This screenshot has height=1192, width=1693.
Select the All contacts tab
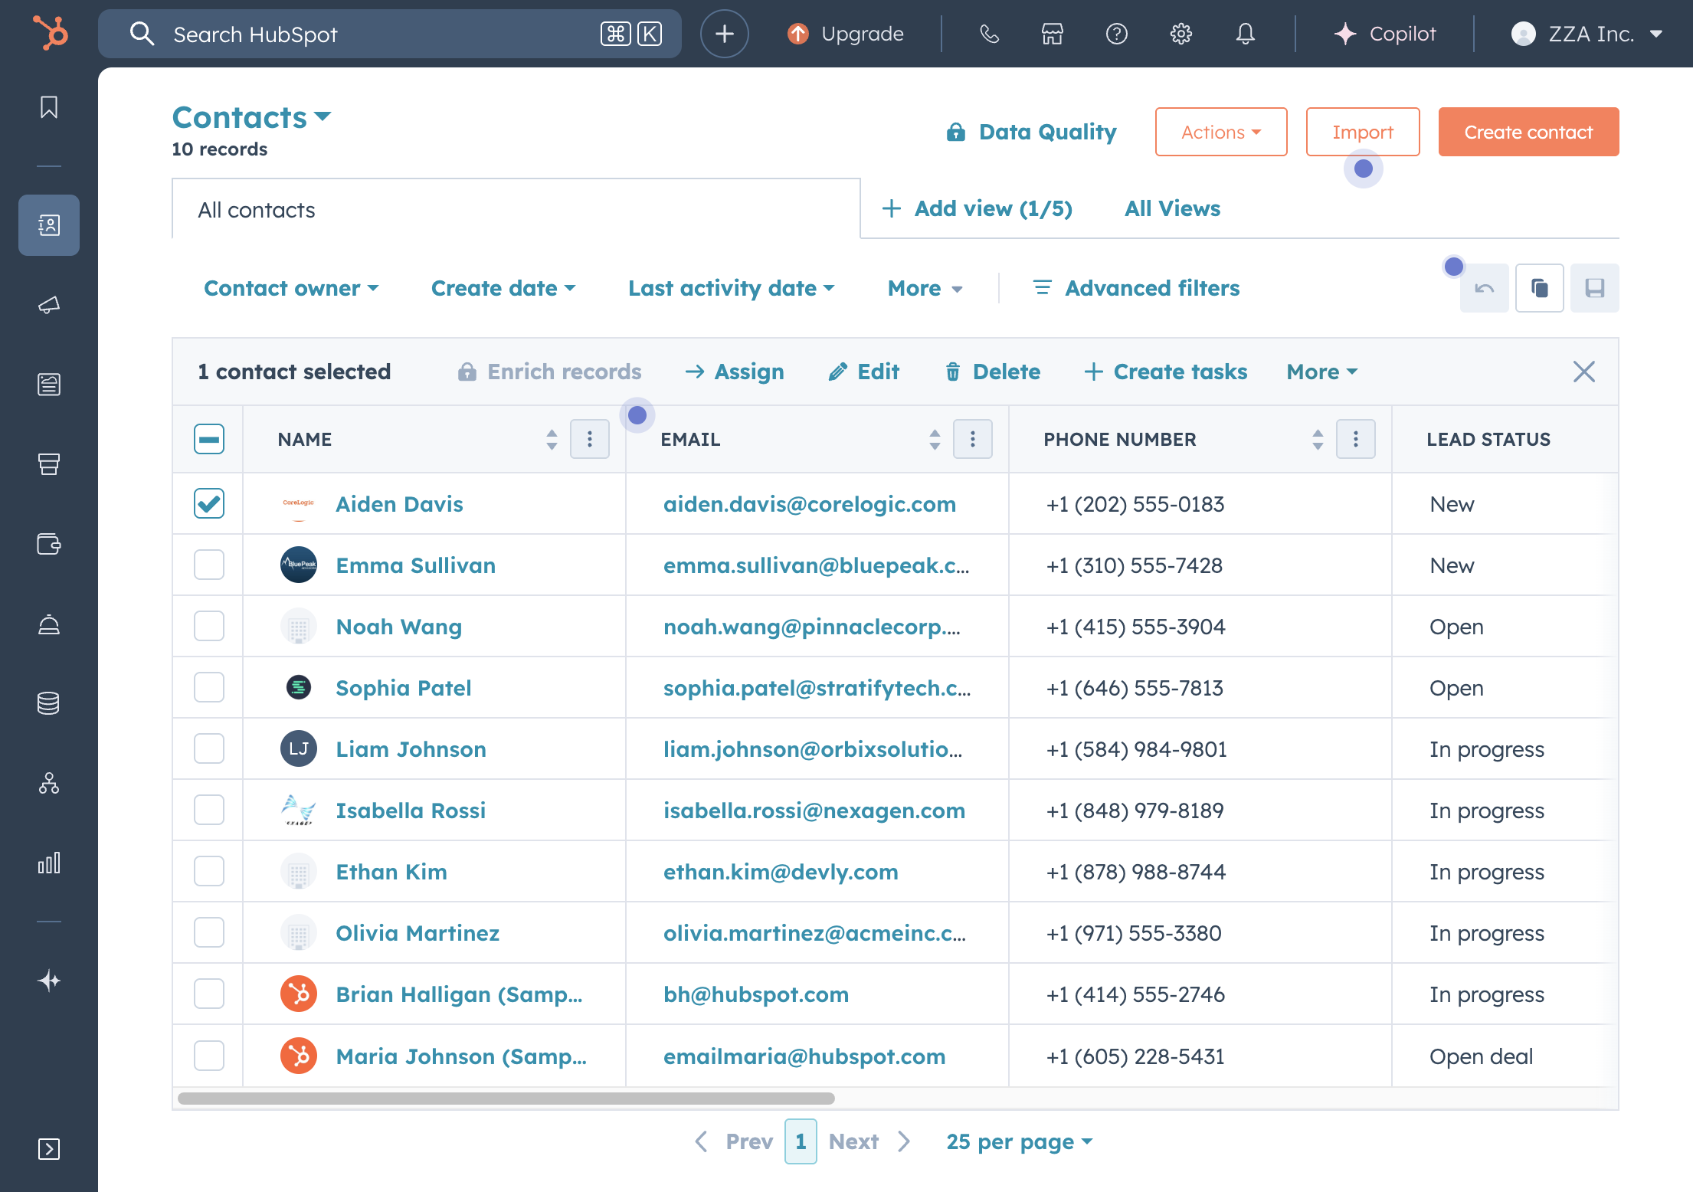257,210
